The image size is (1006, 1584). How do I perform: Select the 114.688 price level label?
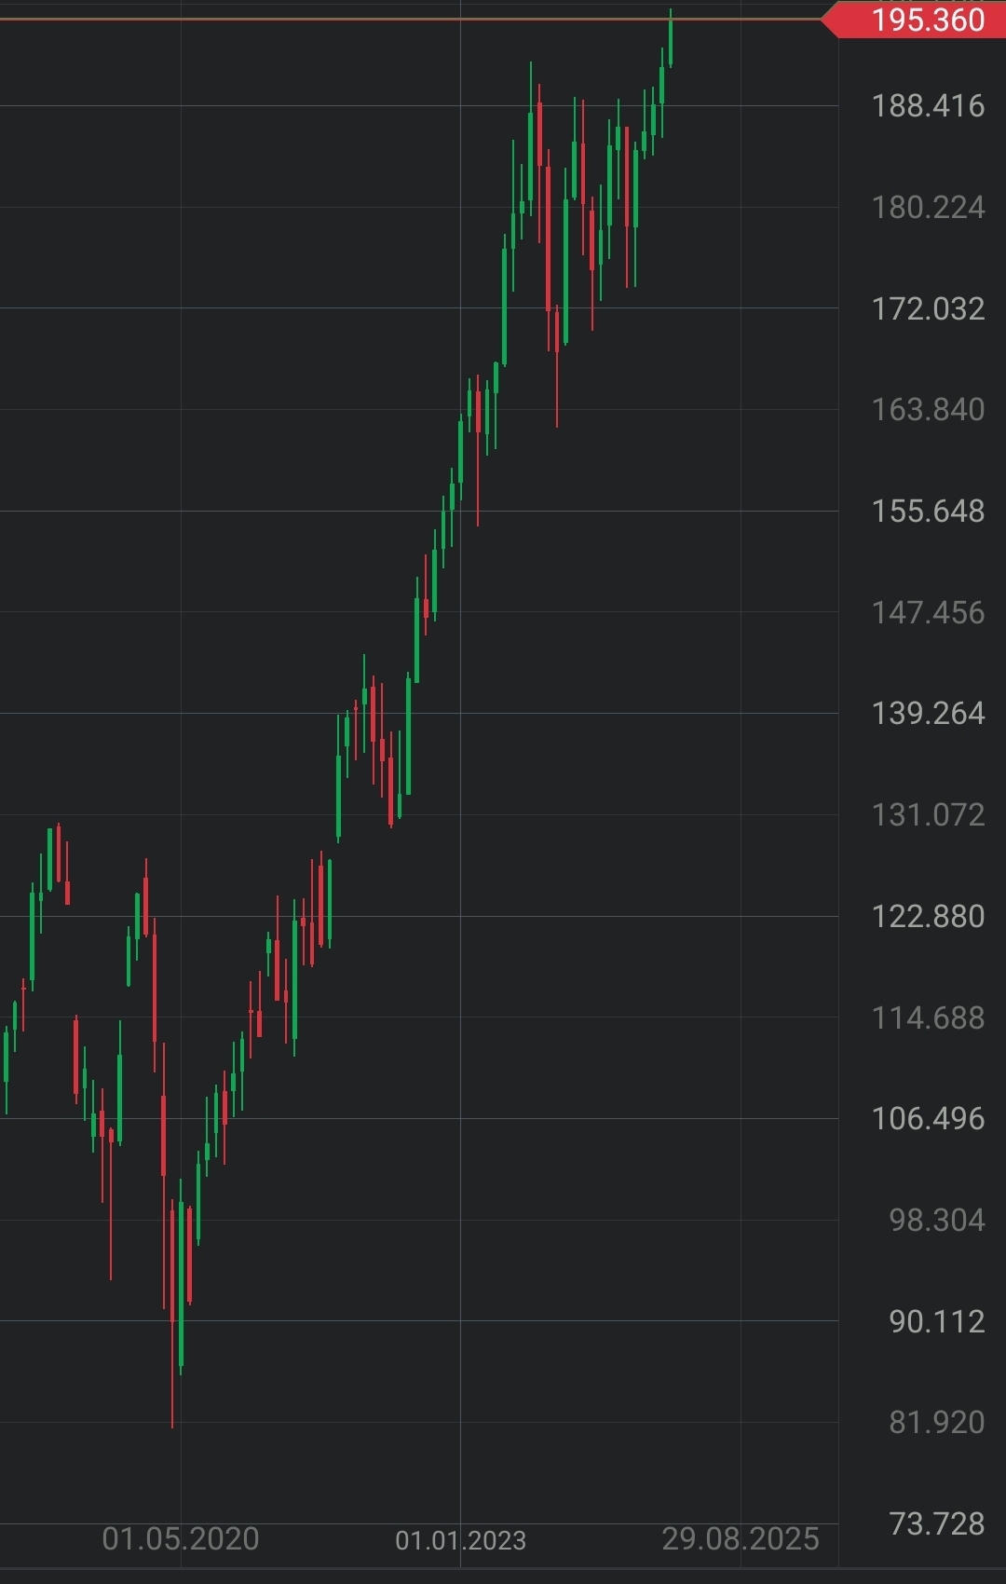928,1017
